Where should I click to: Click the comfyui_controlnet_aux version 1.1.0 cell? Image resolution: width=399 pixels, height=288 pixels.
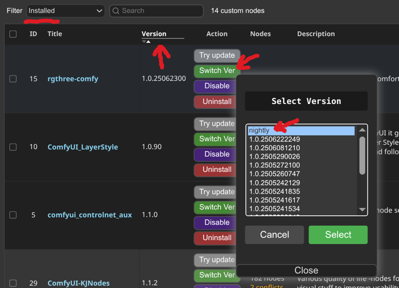tap(150, 215)
